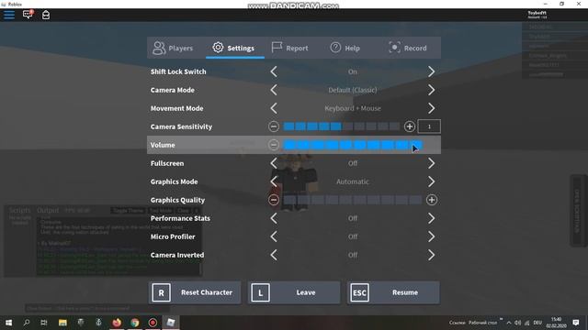Click the 'Automatic' Graphics Mode value

353,181
